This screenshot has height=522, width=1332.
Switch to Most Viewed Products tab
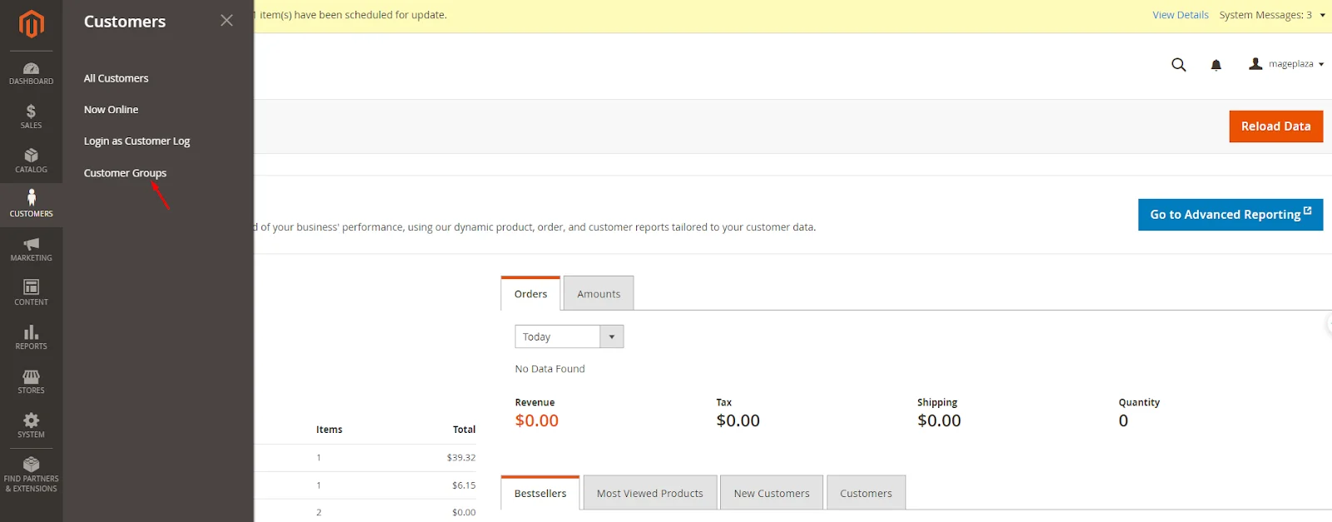click(x=649, y=493)
